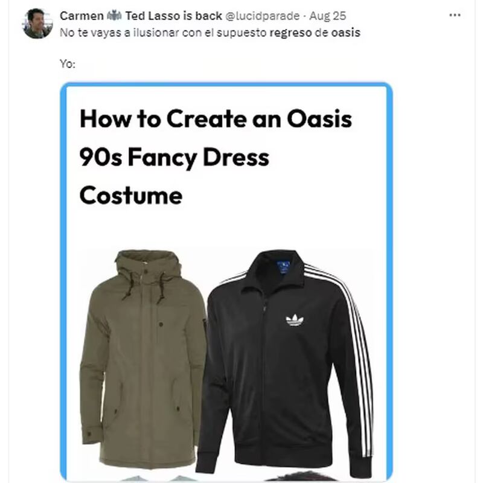This screenshot has width=483, height=483.
Task: Click Carmen's profile avatar photo
Action: coord(37,24)
